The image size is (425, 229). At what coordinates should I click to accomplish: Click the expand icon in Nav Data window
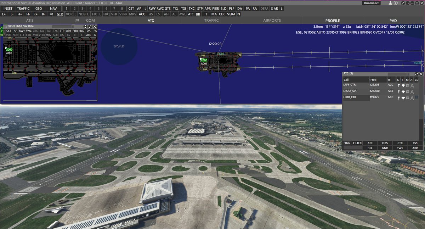click(90, 27)
